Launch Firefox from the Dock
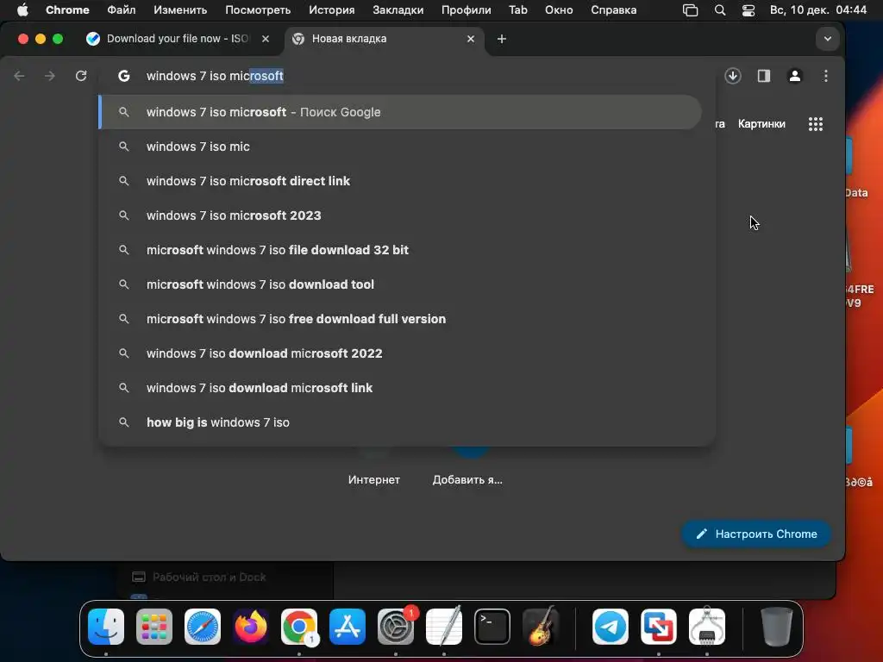This screenshot has height=662, width=883. click(251, 627)
